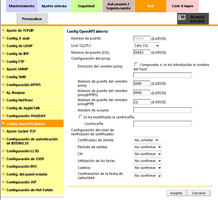Click the Contraseña input field

coord(162,123)
